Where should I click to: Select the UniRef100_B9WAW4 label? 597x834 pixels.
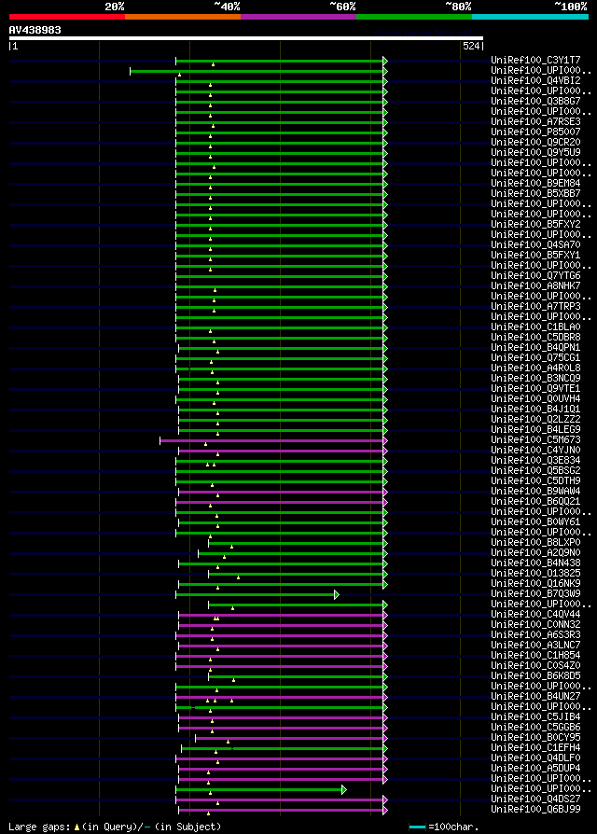[535, 492]
